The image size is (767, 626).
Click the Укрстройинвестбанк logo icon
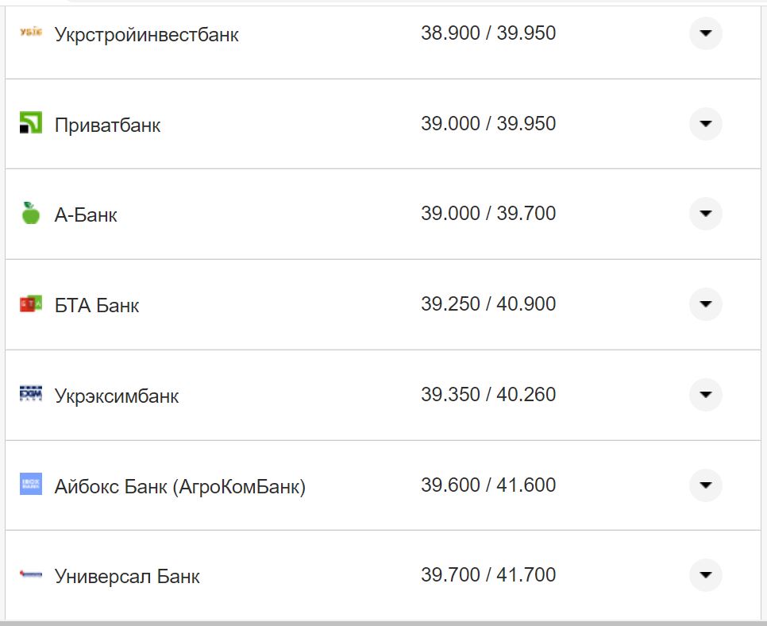pos(30,32)
